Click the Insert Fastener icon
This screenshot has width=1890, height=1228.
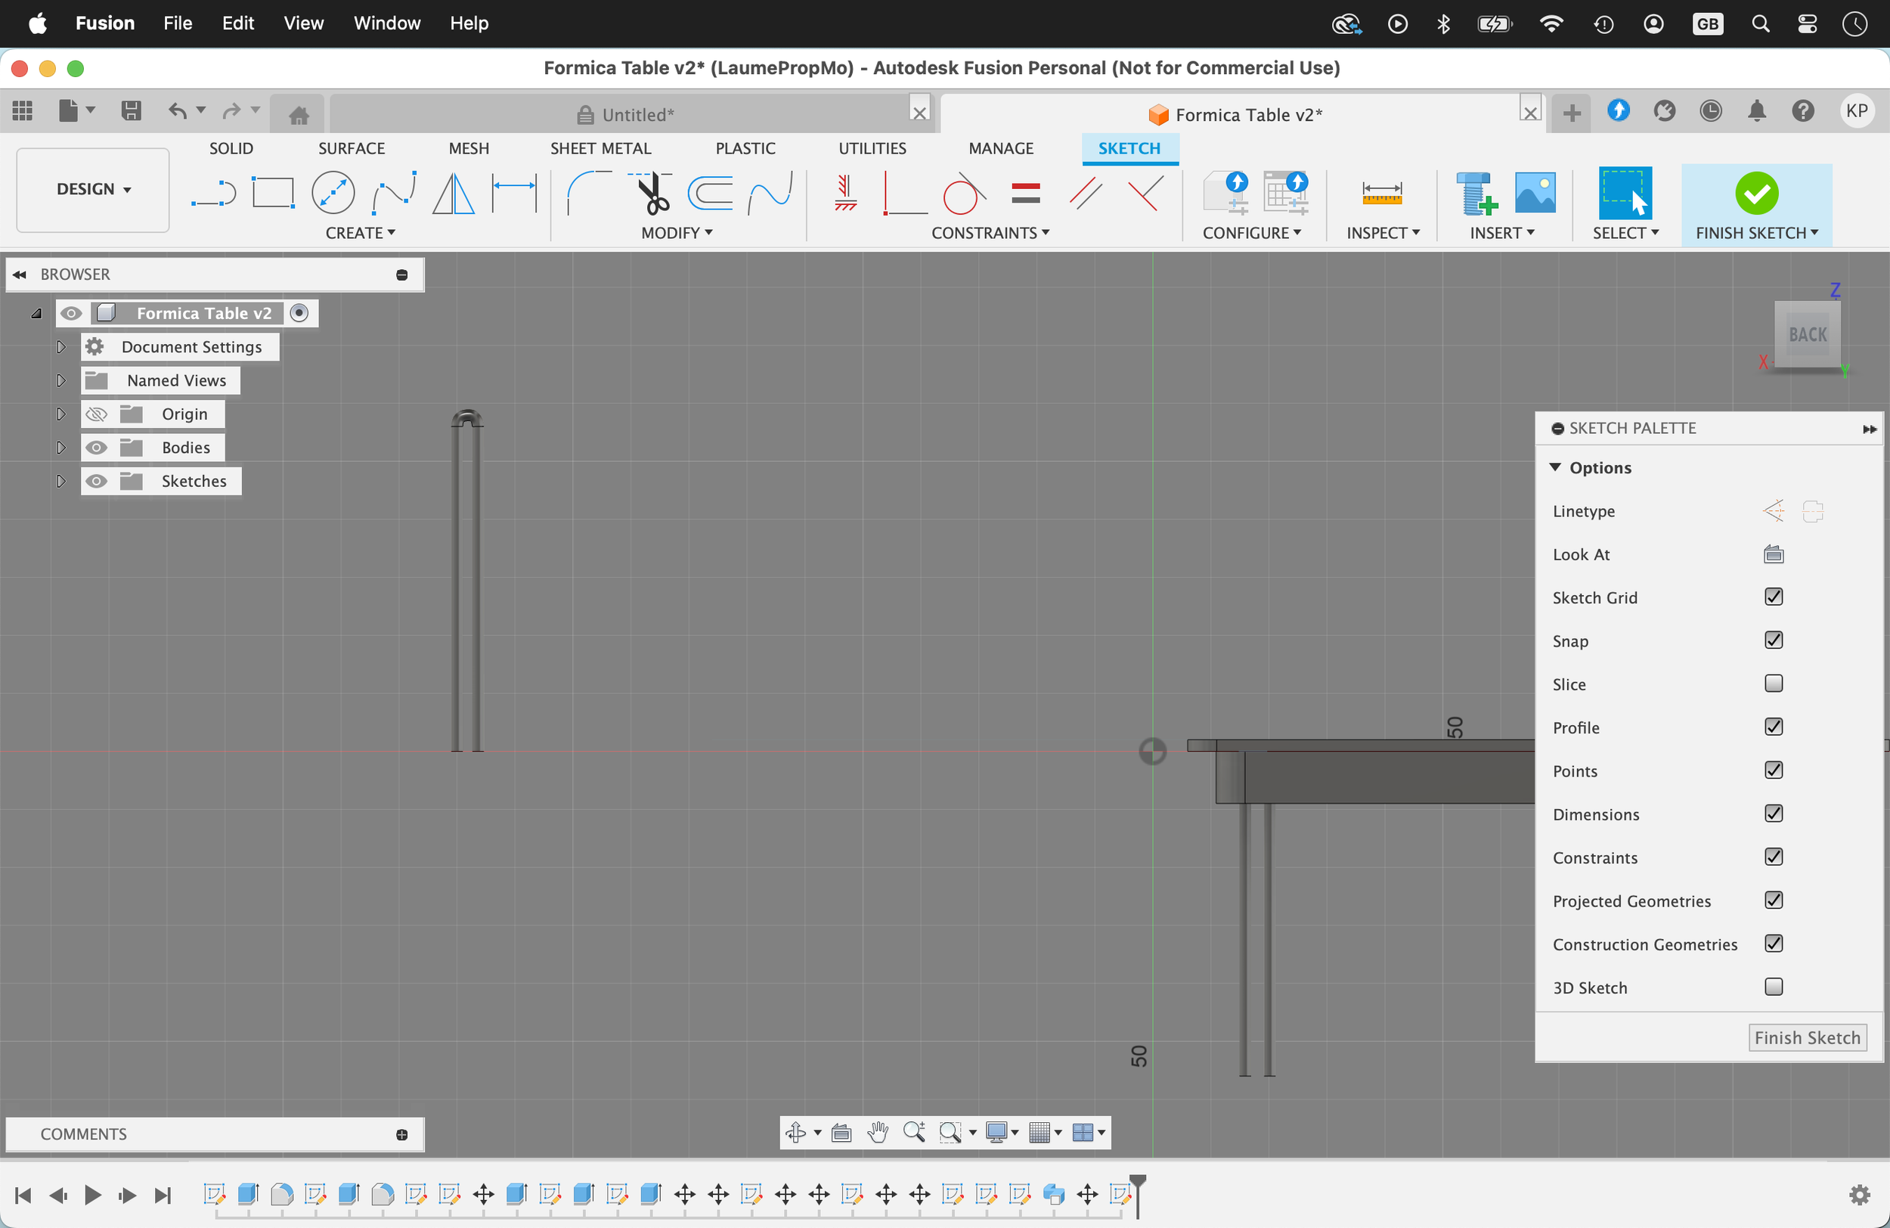pyautogui.click(x=1476, y=193)
